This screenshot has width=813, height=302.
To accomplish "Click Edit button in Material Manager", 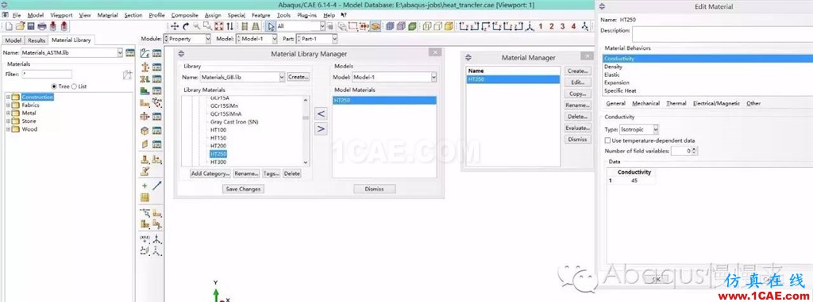I will click(577, 82).
